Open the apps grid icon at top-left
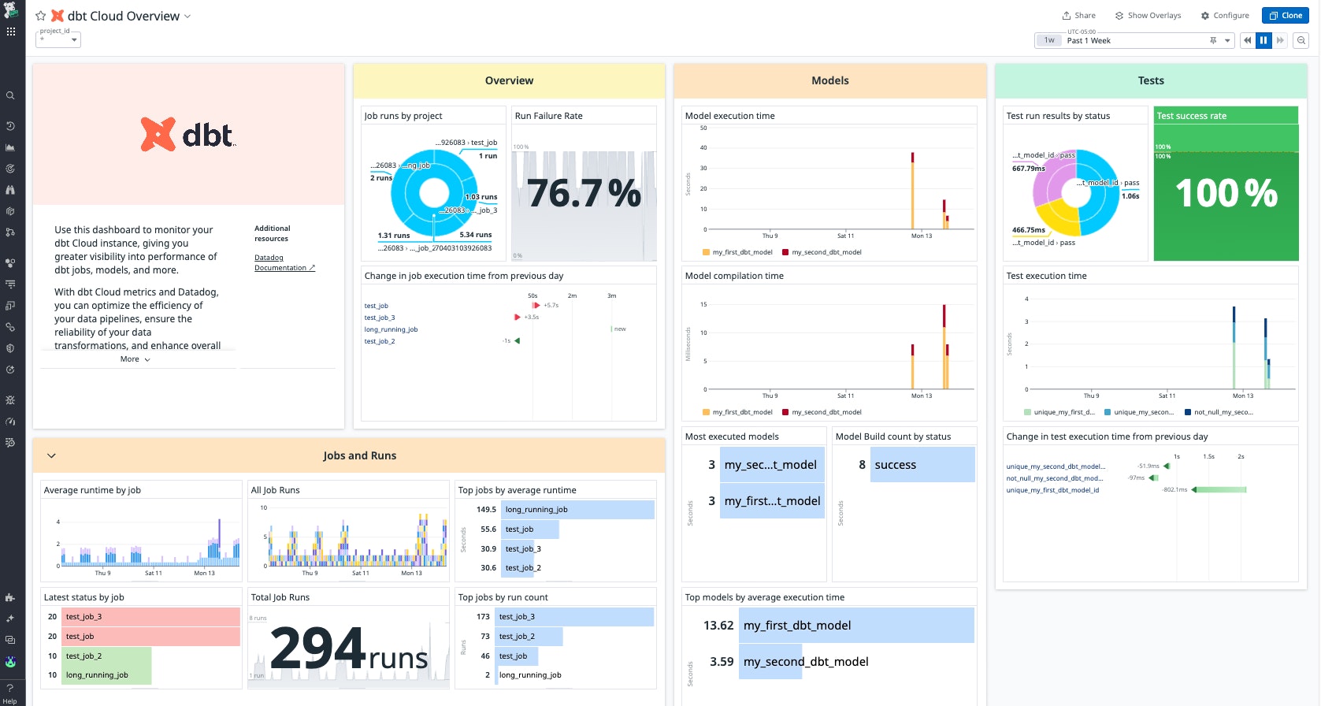 point(10,32)
